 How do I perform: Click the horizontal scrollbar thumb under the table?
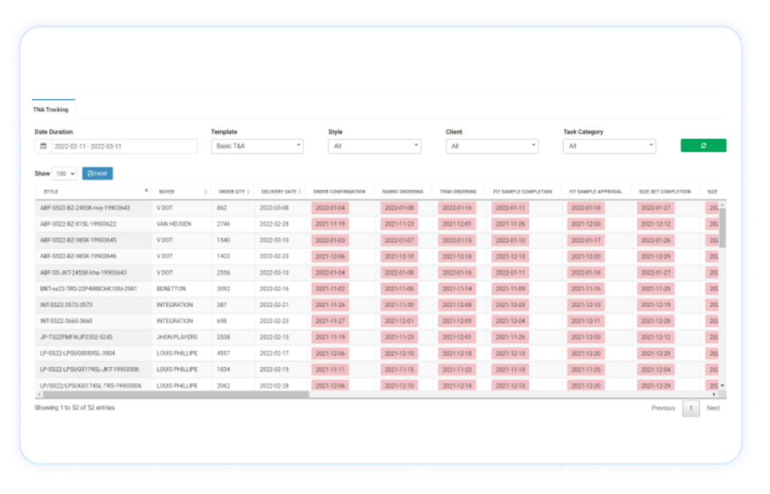(x=172, y=395)
